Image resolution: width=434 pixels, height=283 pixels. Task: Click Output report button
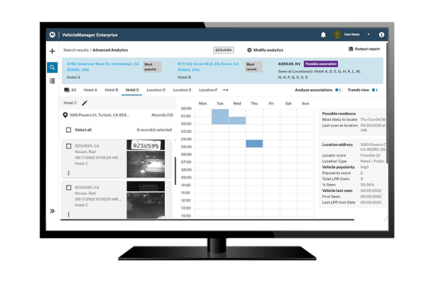[364, 49]
